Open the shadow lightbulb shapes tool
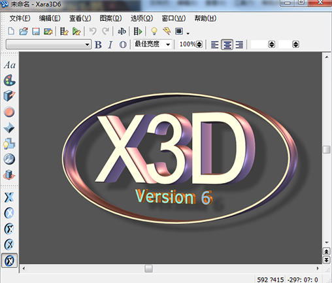Viewport: 332px width, 283px height. 9,143
